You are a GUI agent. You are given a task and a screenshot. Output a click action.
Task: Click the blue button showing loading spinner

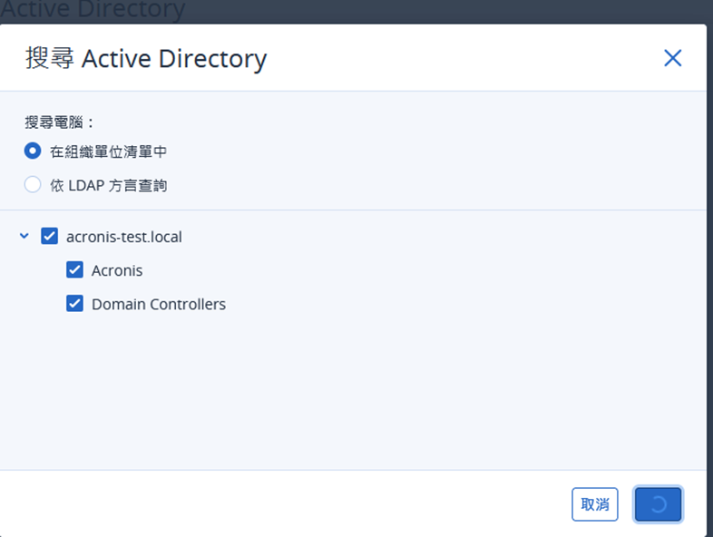click(658, 504)
